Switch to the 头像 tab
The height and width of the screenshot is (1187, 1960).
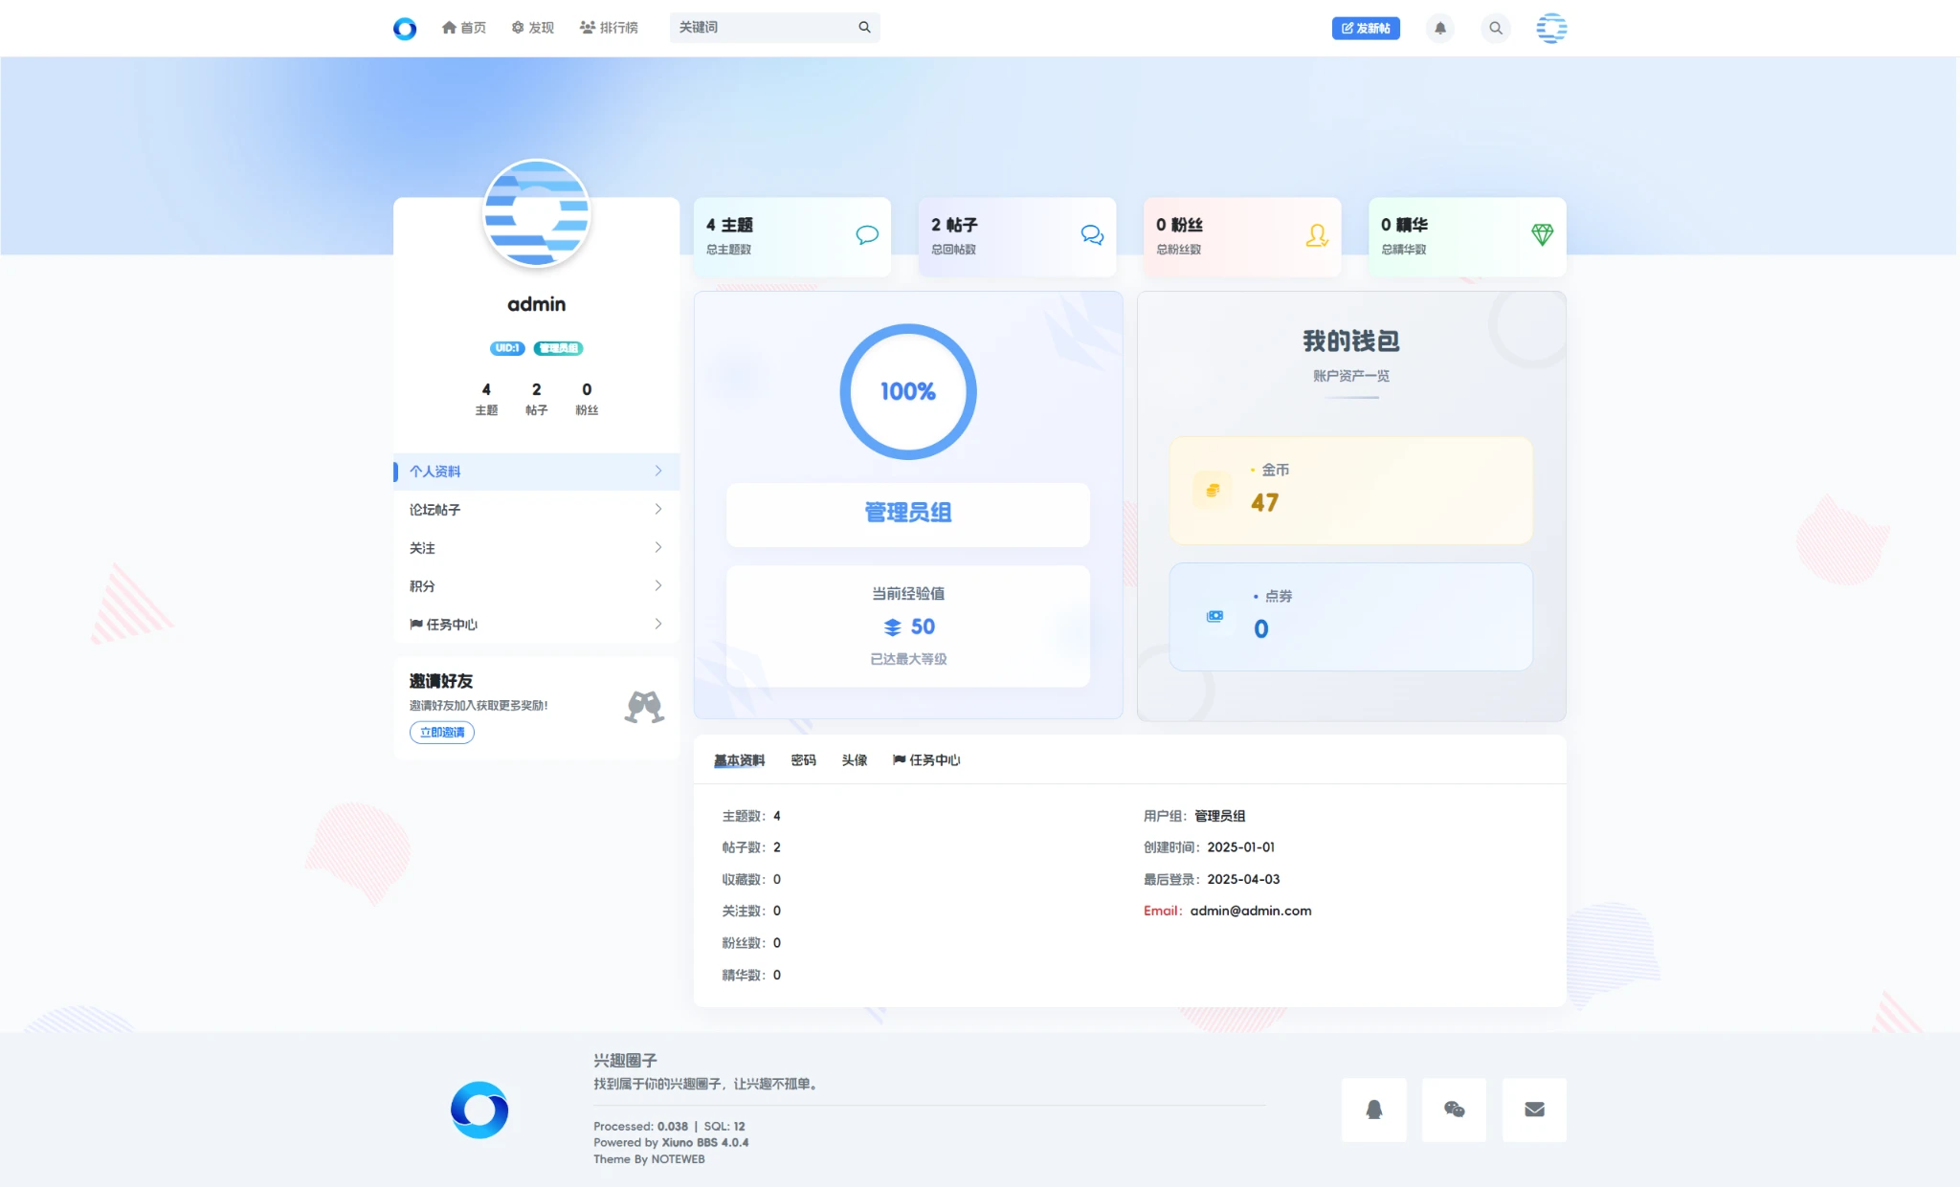(855, 760)
